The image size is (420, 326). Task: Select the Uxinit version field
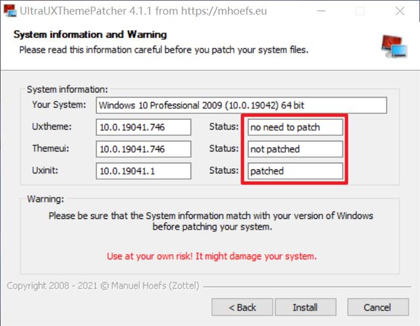coord(143,171)
